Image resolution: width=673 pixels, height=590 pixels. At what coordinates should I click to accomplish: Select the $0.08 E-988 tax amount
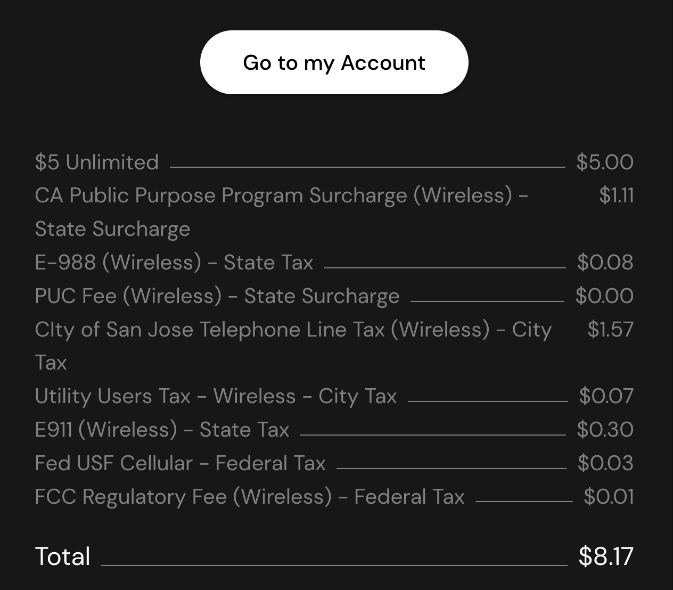point(605,263)
